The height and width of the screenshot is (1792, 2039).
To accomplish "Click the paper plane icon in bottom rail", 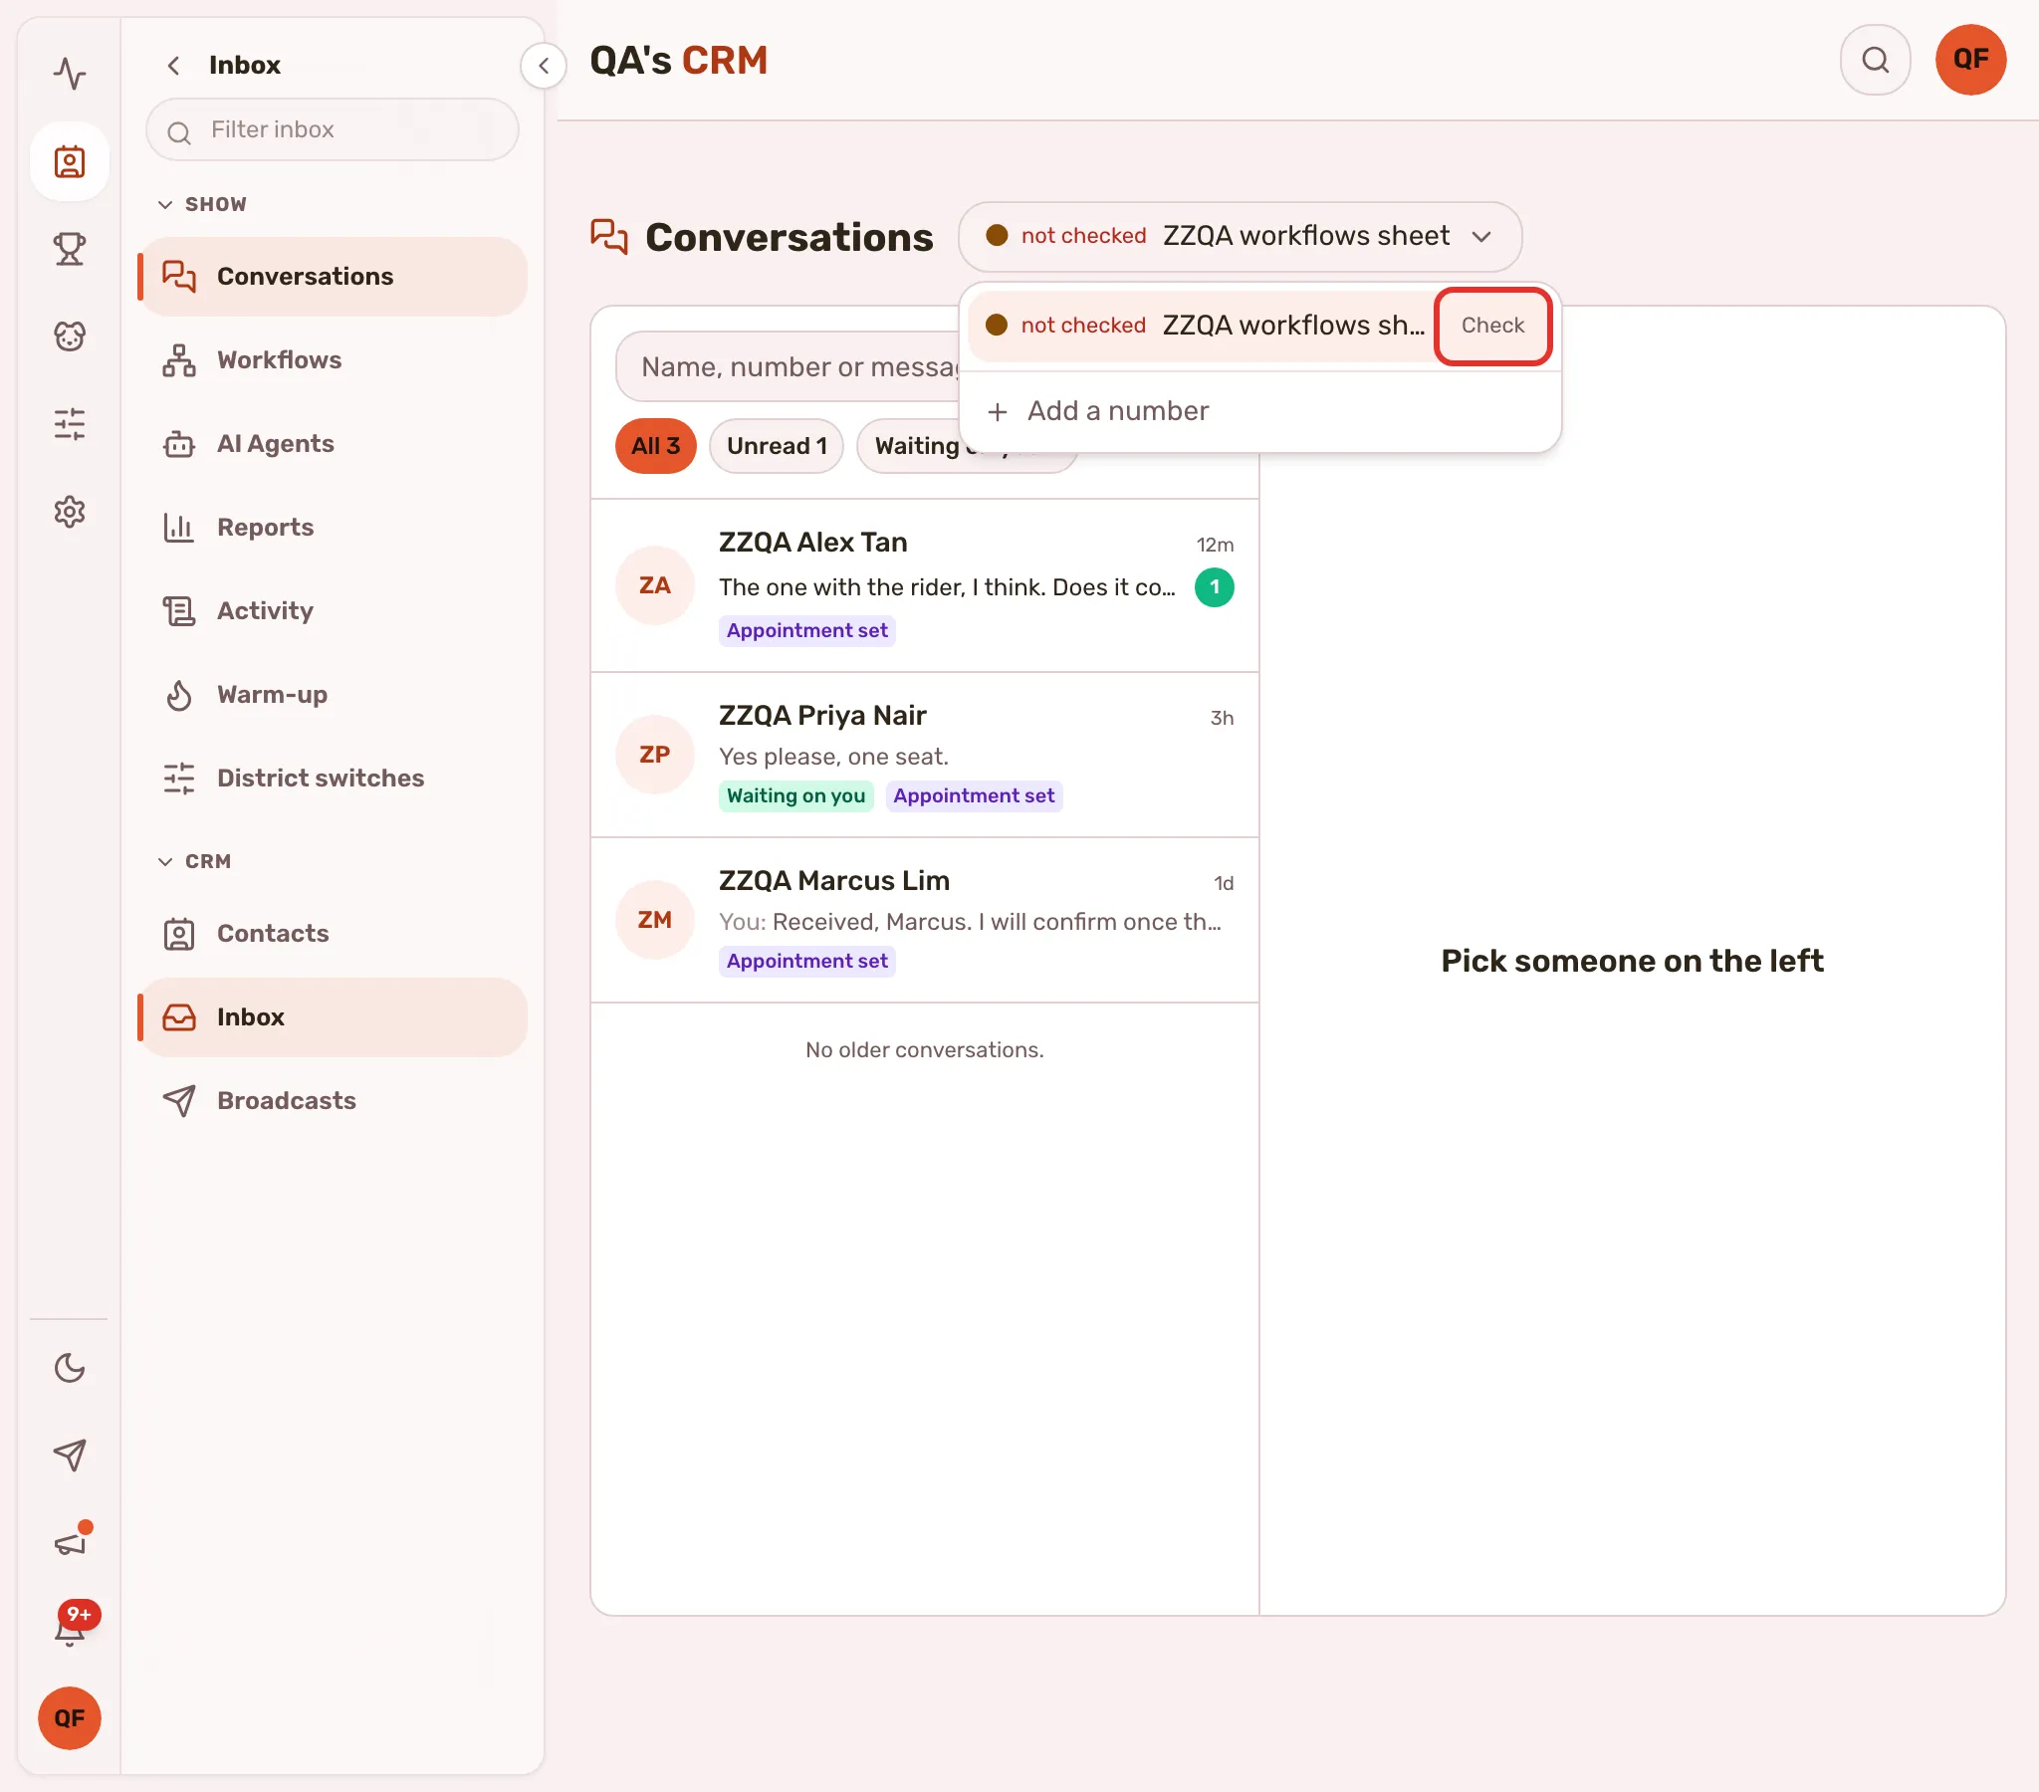I will point(69,1456).
